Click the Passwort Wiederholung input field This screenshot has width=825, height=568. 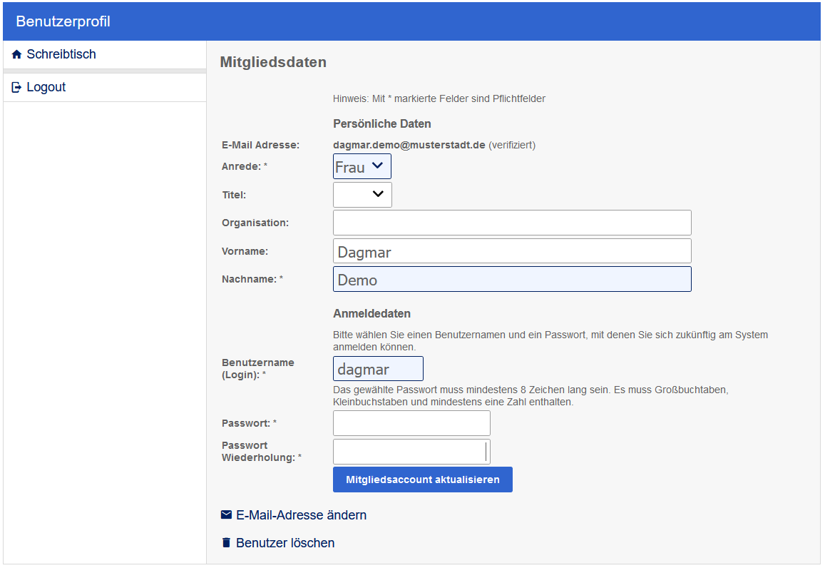click(411, 452)
